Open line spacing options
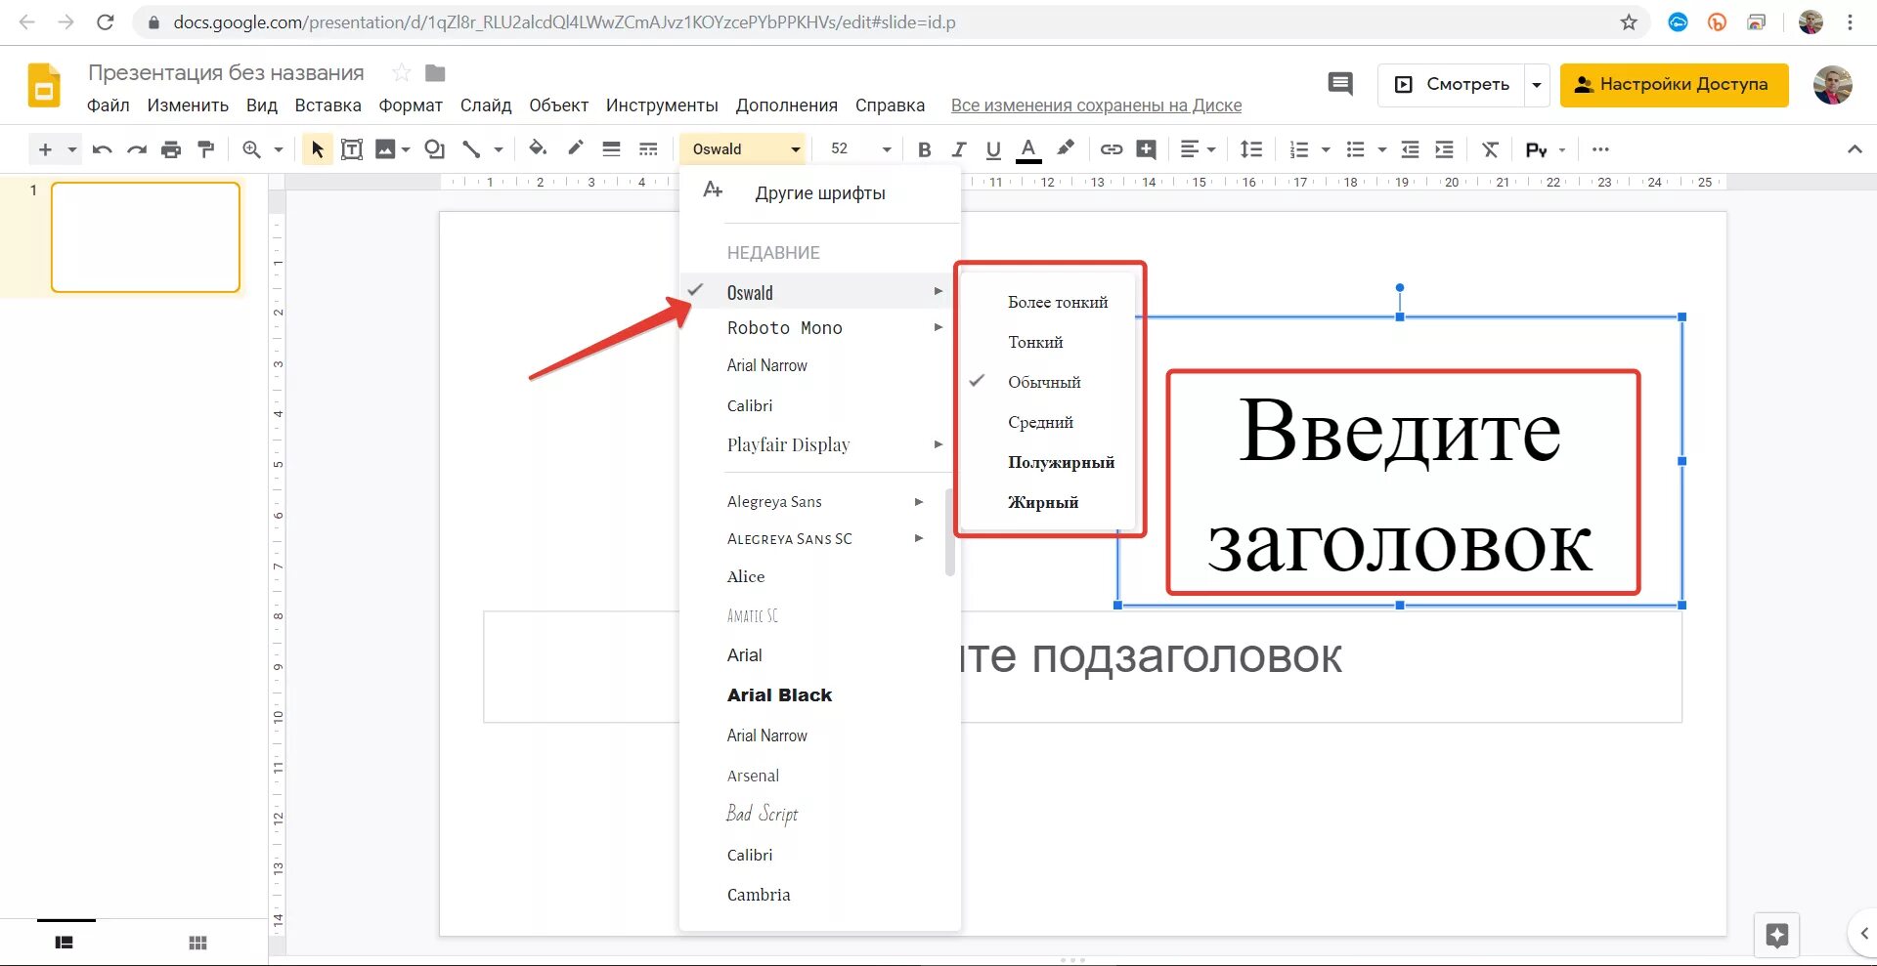Screen dimensions: 1877x966 pyautogui.click(x=1251, y=149)
